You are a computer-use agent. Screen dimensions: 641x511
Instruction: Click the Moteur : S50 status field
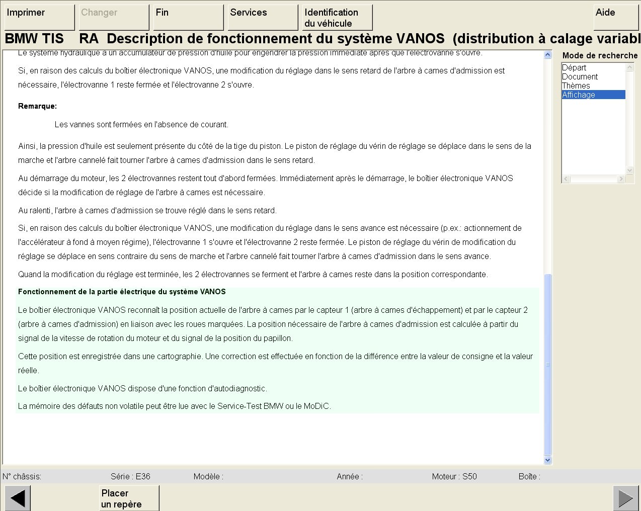tap(454, 476)
